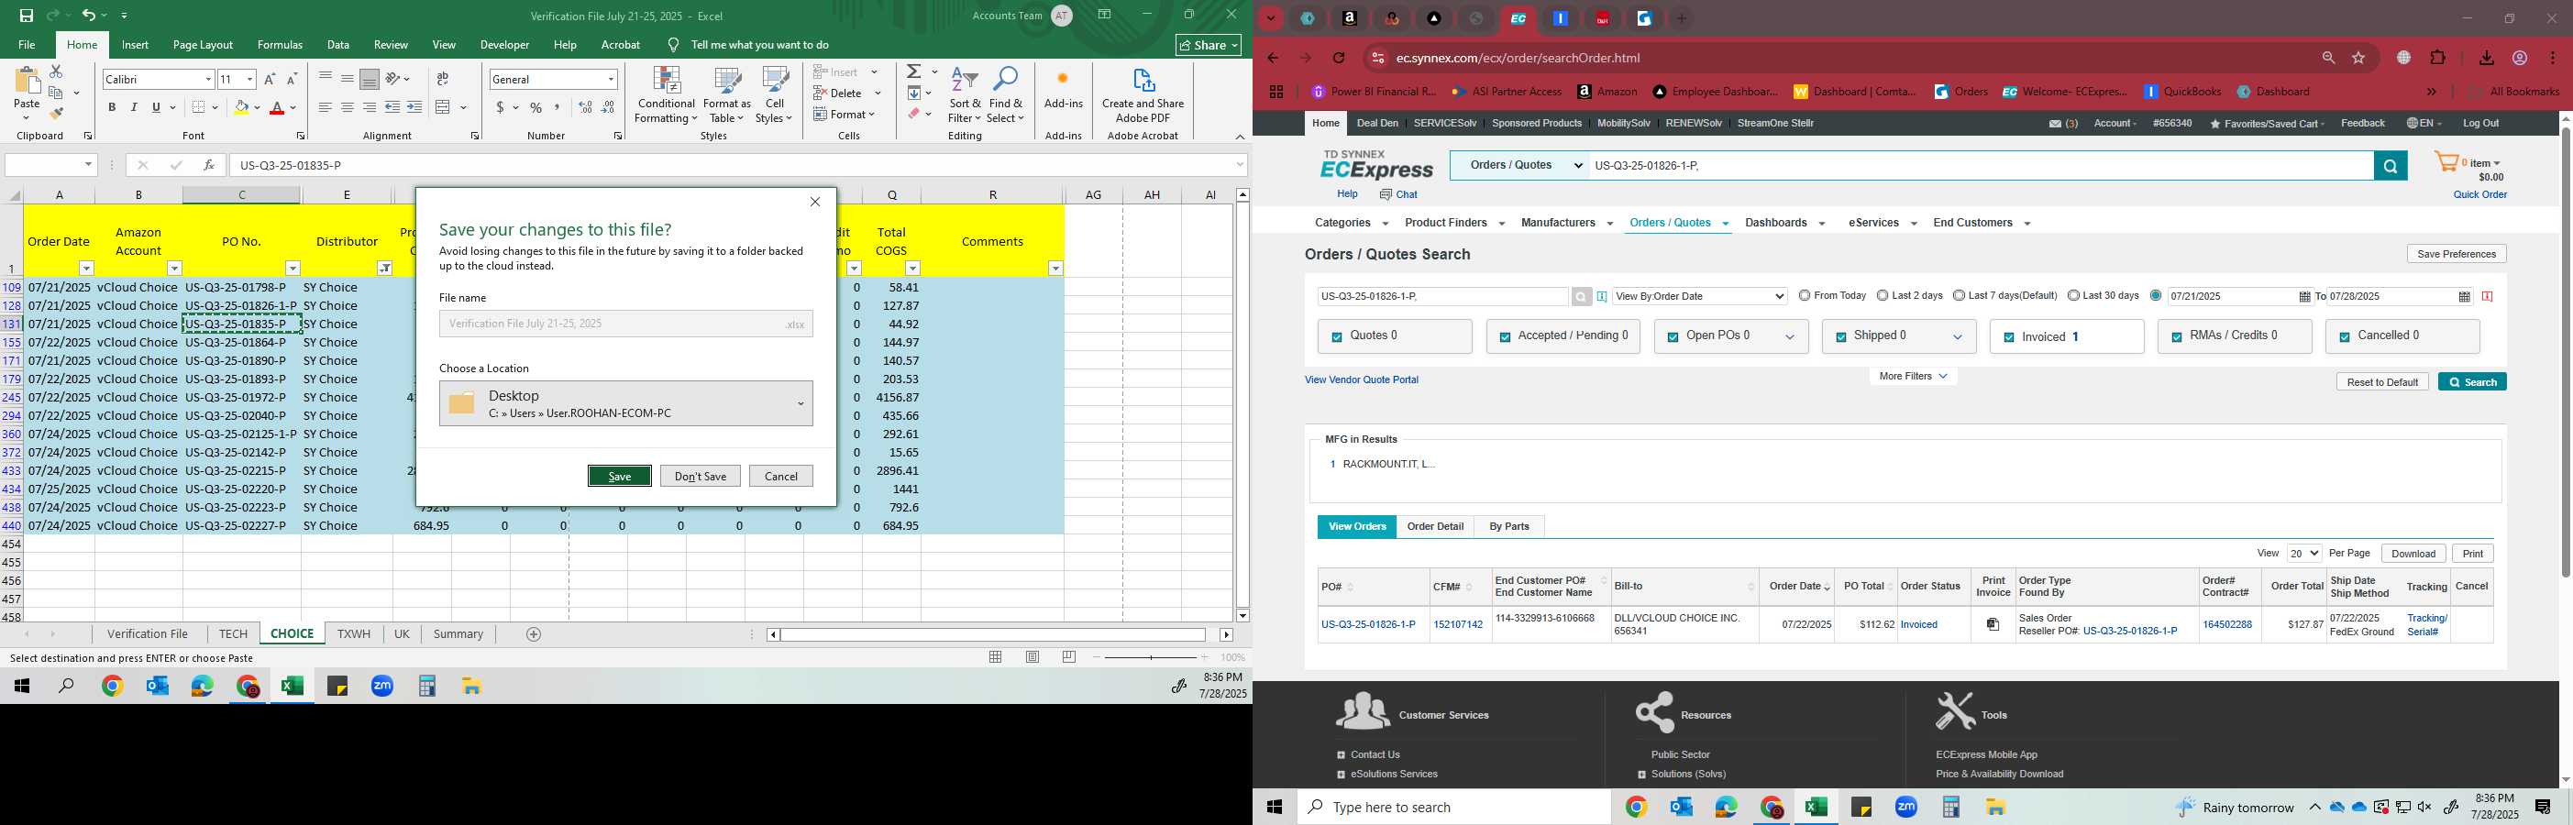The height and width of the screenshot is (825, 2573).
Task: Click the AutoSum sigma icon
Action: 913,71
